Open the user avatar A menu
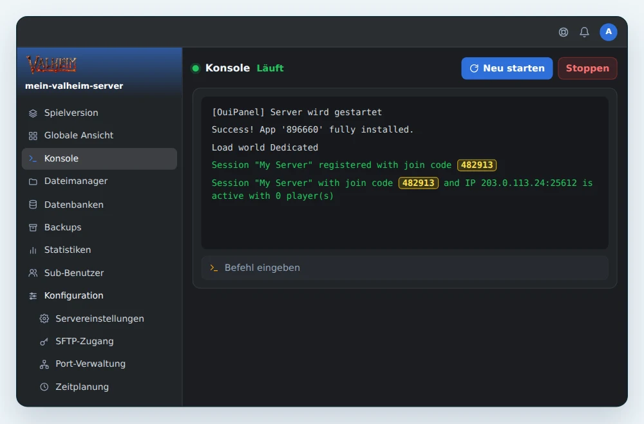This screenshot has width=644, height=424. point(609,32)
